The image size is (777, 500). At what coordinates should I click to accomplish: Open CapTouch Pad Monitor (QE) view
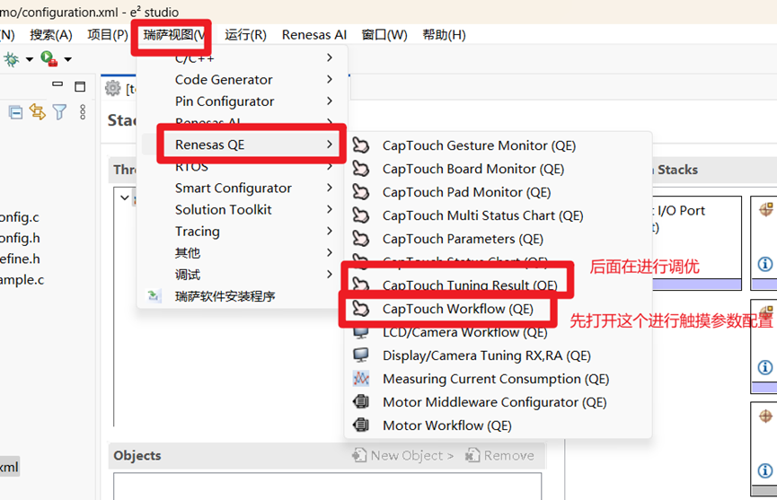pos(498,192)
